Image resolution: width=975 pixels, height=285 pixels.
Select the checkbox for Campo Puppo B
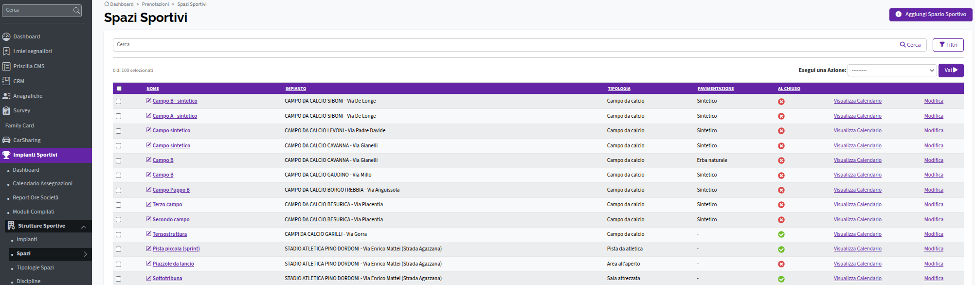click(x=119, y=190)
